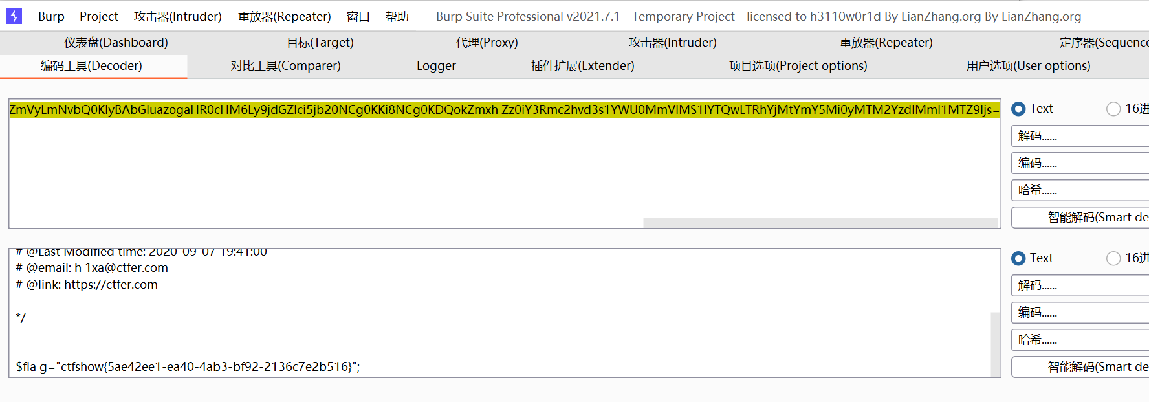Switch to the 对比工具(Comparer) tab
Viewport: 1149px width, 402px height.
coord(286,65)
